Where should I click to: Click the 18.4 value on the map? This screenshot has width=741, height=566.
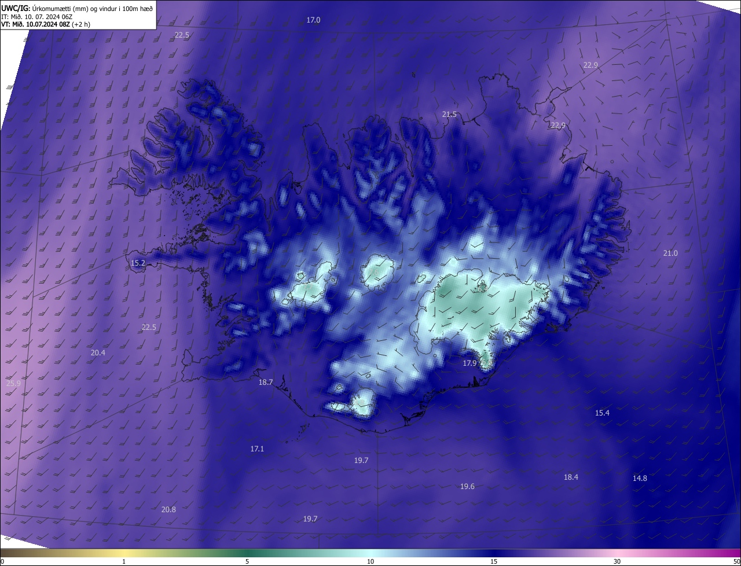571,477
